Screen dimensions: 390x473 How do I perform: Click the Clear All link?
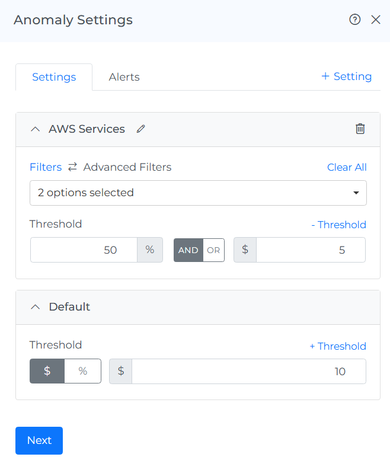347,167
